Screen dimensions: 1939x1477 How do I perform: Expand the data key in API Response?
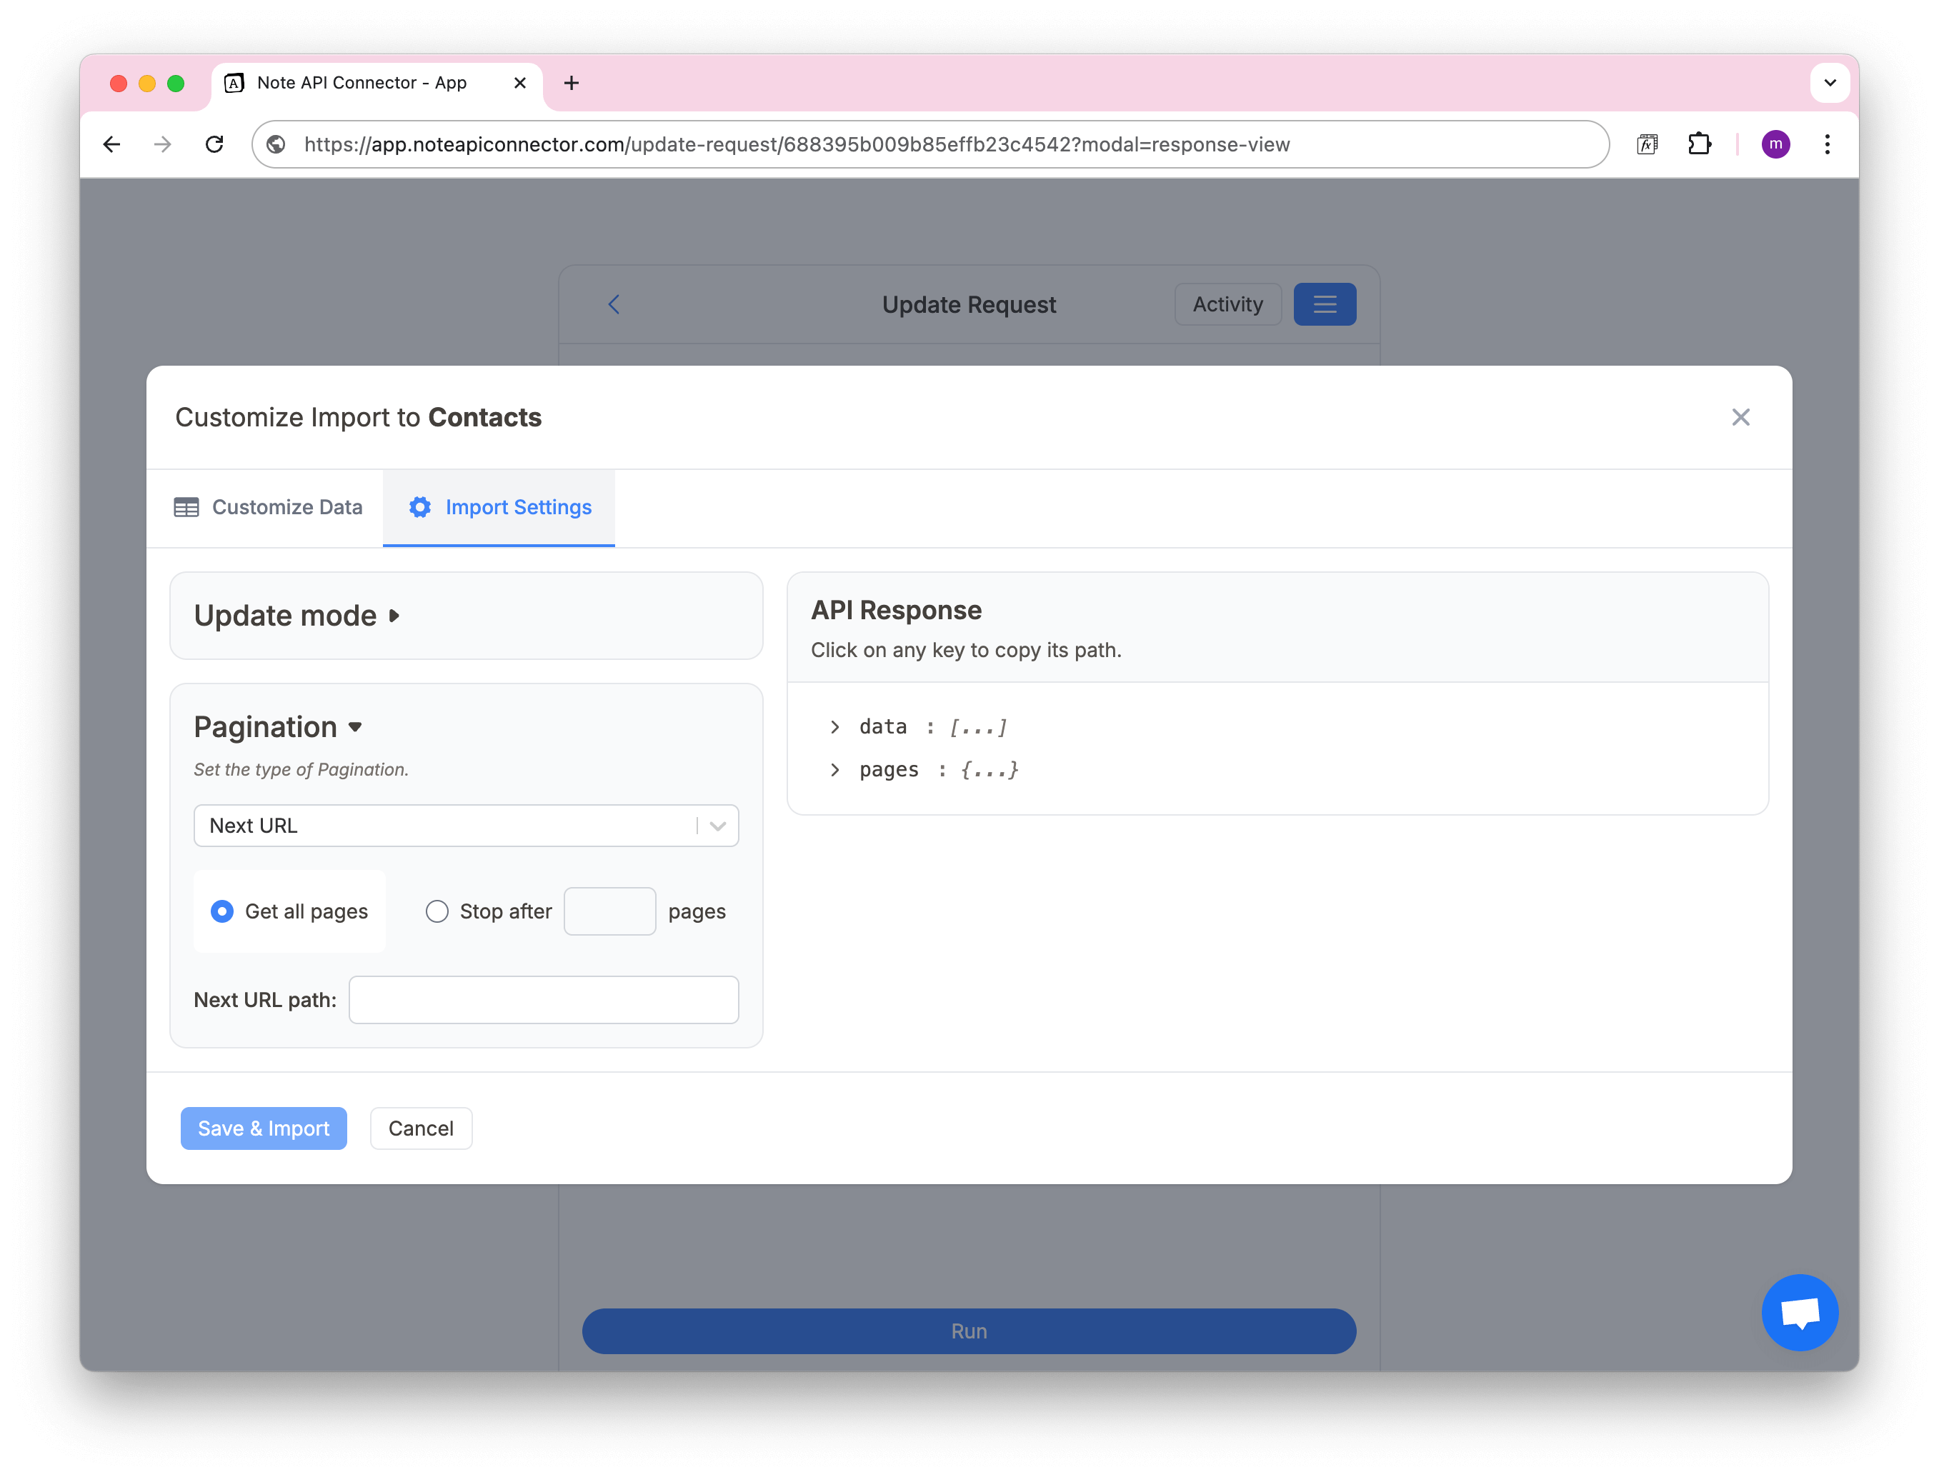pos(834,726)
